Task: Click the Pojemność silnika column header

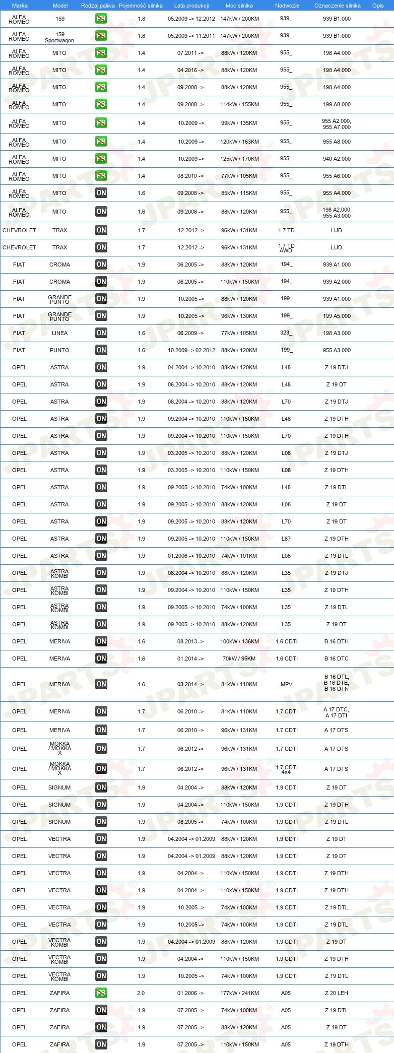Action: tap(141, 6)
